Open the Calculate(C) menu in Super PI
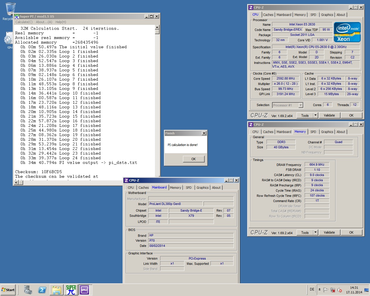This screenshot has height=296, width=370. (24, 22)
